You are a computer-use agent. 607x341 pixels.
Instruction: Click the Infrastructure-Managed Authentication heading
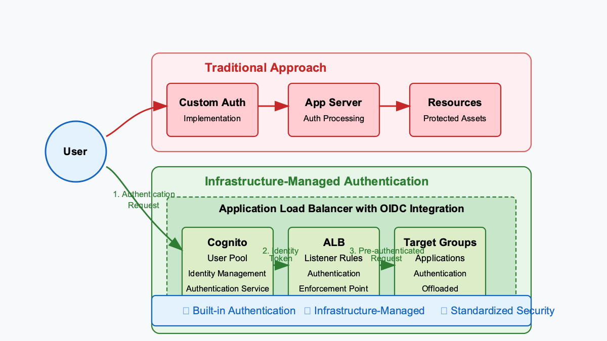click(317, 181)
